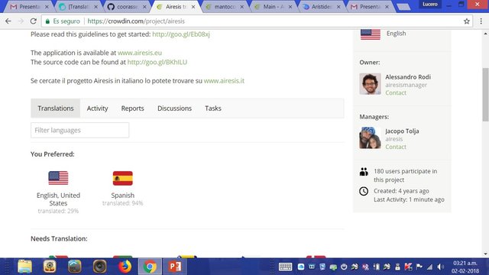Go back with the browser back arrow

[x=8, y=21]
